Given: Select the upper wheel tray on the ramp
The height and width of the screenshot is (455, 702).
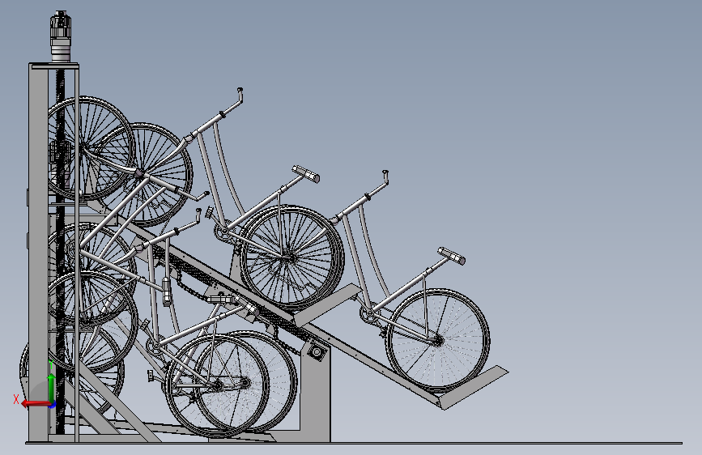Looking at the screenshot, I should tap(328, 304).
